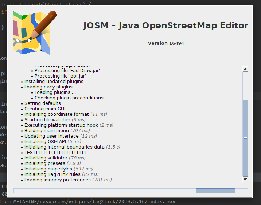Click 'Executing platform startup hook' entry
Image resolution: width=261 pixels, height=205 pixels.
[x=69, y=125]
